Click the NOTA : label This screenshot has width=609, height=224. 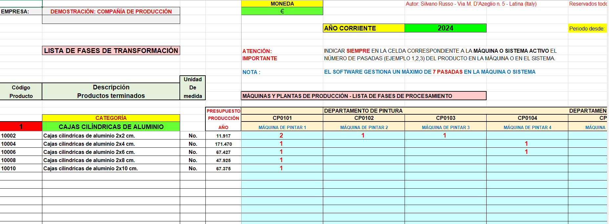251,72
